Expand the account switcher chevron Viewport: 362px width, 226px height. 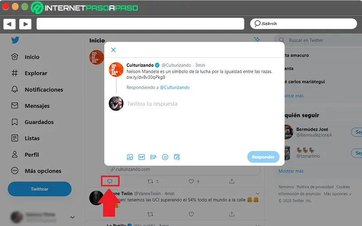(x=72, y=217)
